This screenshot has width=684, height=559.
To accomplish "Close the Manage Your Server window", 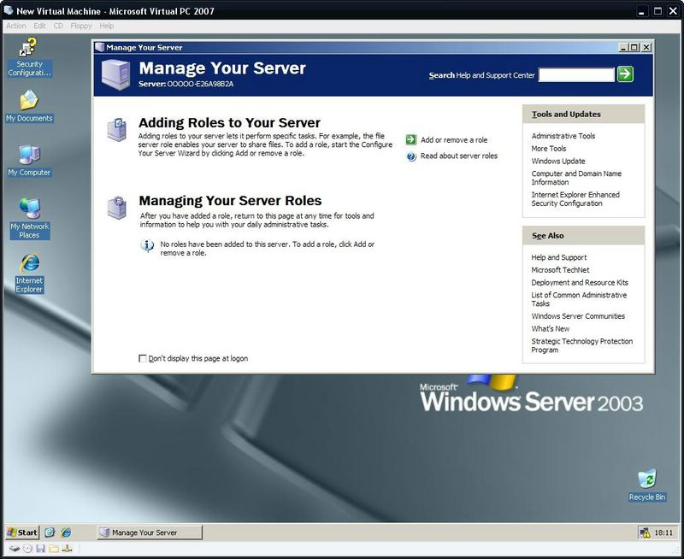I will (646, 47).
